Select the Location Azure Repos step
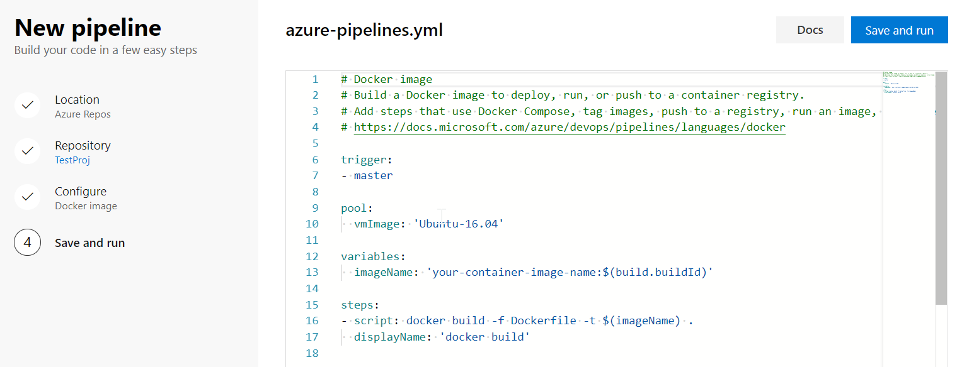 coord(77,106)
